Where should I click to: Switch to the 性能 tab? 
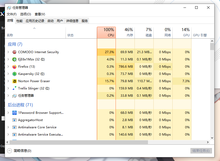click(x=19, y=21)
